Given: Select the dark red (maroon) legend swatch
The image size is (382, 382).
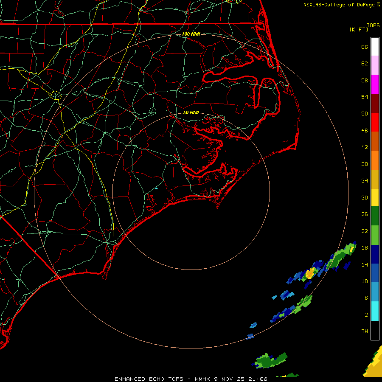Looking at the screenshot, I should pyautogui.click(x=375, y=104).
